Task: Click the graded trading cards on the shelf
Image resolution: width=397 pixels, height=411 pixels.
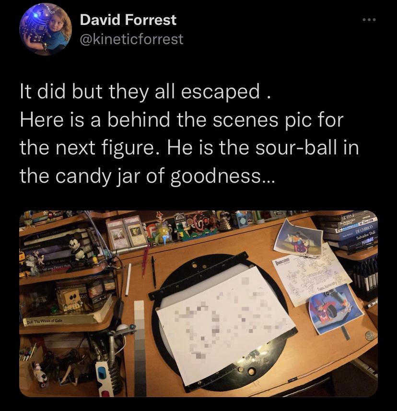Action: point(127,233)
